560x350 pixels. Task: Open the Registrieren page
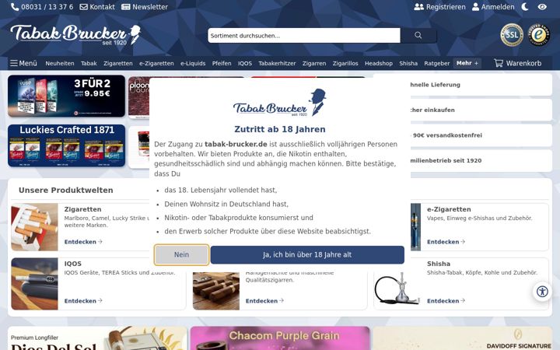[439, 7]
